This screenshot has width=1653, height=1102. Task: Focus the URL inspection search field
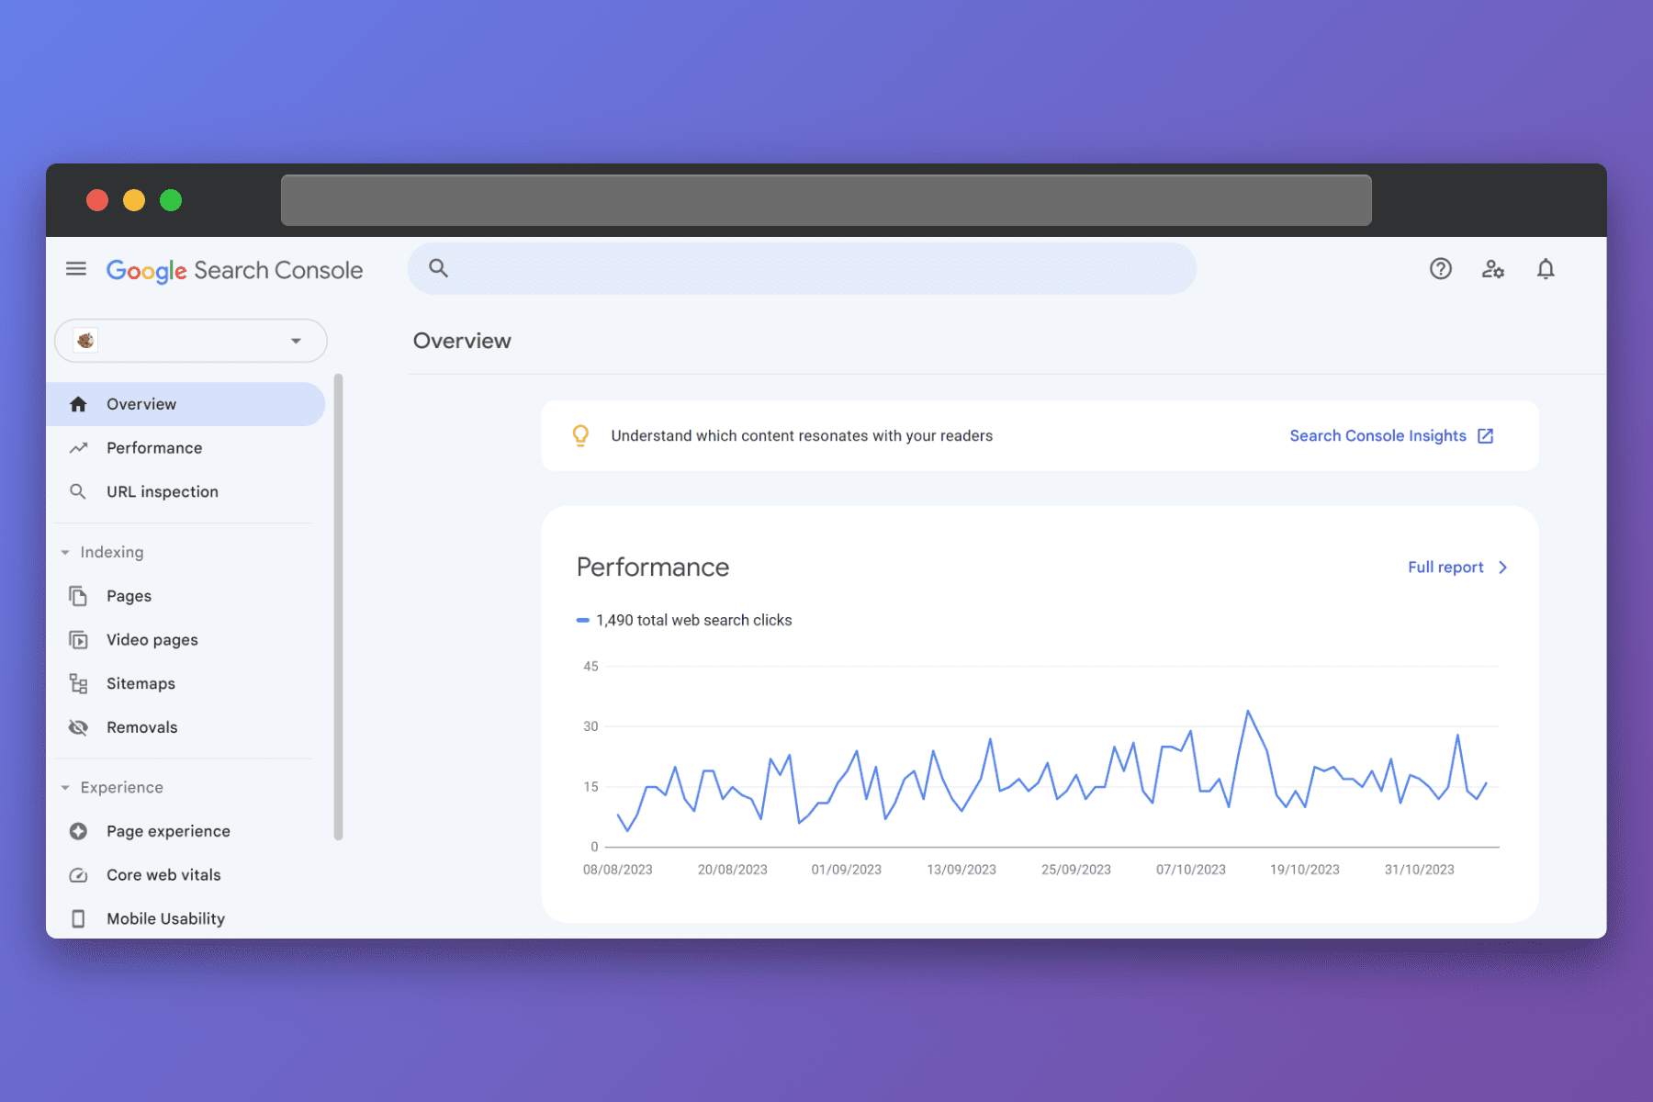tap(802, 268)
